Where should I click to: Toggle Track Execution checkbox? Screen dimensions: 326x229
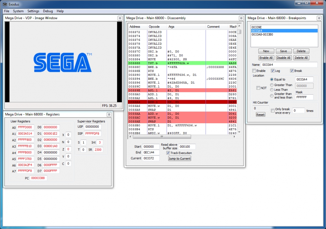pyautogui.click(x=168, y=153)
